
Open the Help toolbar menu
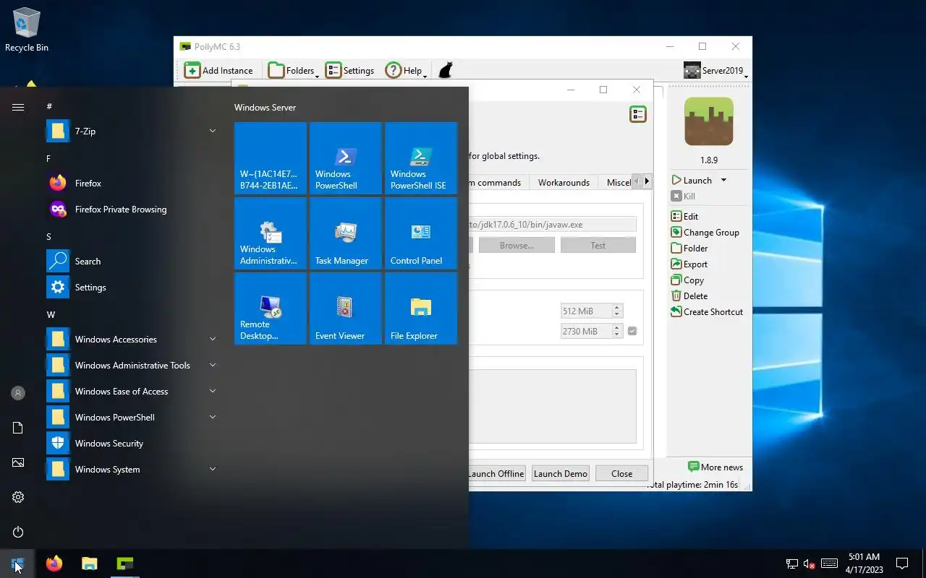(405, 70)
